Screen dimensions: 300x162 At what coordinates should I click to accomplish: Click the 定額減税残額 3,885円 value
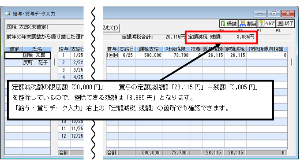tap(245, 37)
